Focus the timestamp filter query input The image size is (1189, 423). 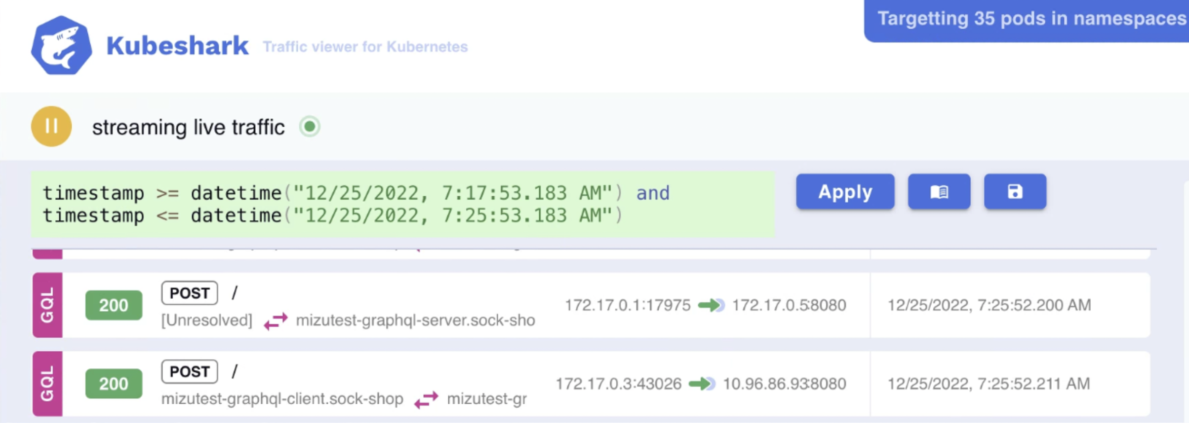coord(403,204)
